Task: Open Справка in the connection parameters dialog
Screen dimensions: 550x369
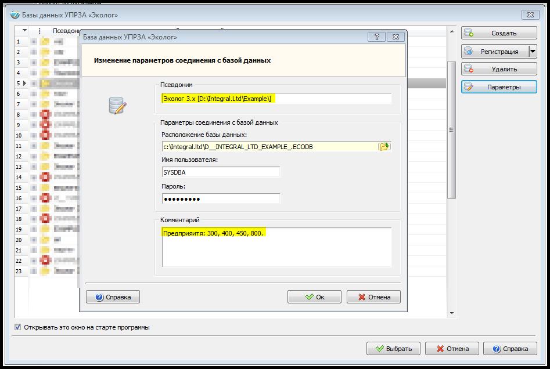Action: 113,297
